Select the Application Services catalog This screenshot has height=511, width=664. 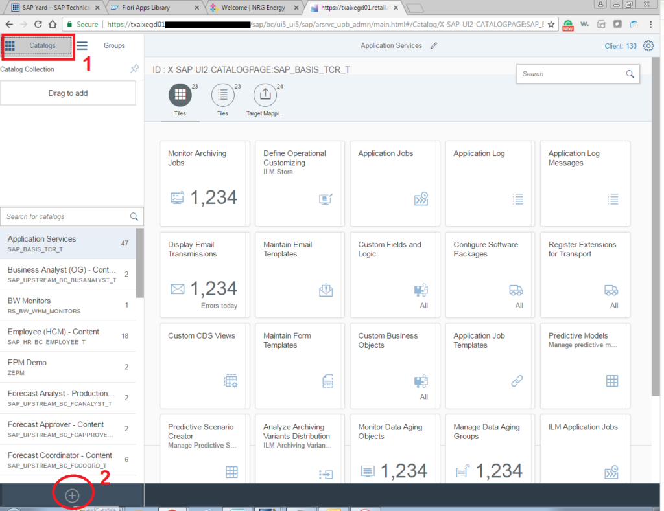[68, 244]
